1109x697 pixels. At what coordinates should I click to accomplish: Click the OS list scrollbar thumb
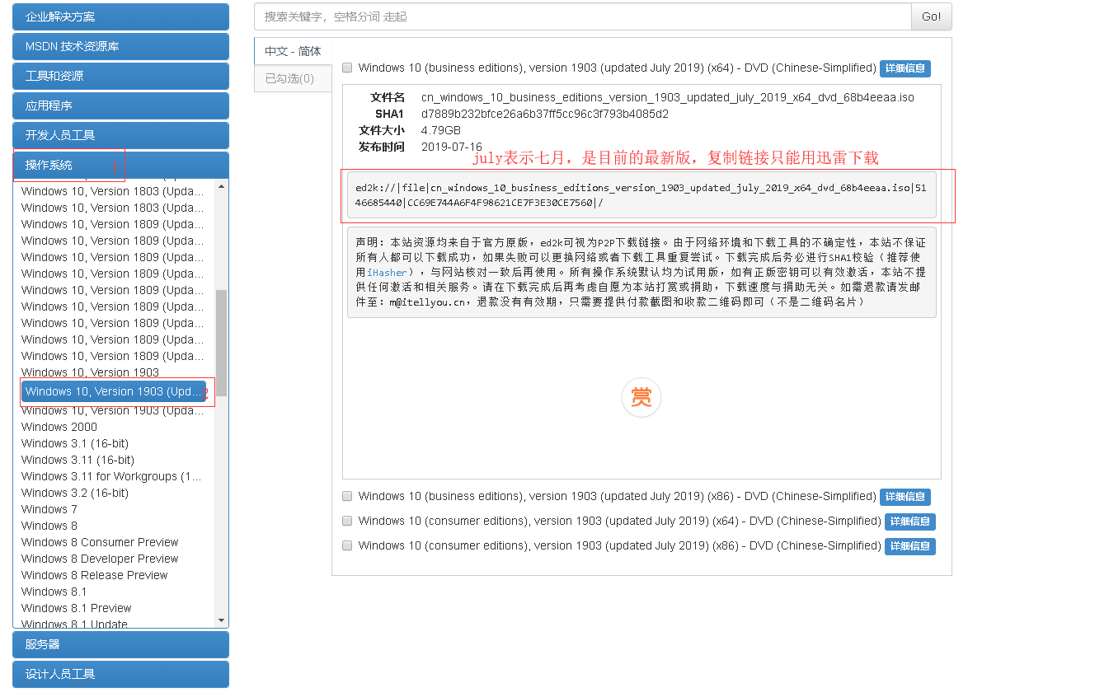click(221, 343)
